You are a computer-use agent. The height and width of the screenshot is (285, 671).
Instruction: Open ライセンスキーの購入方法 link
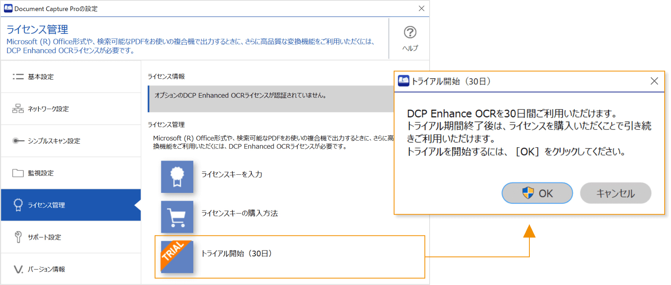(x=239, y=213)
